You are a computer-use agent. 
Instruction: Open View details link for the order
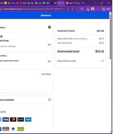46,74
